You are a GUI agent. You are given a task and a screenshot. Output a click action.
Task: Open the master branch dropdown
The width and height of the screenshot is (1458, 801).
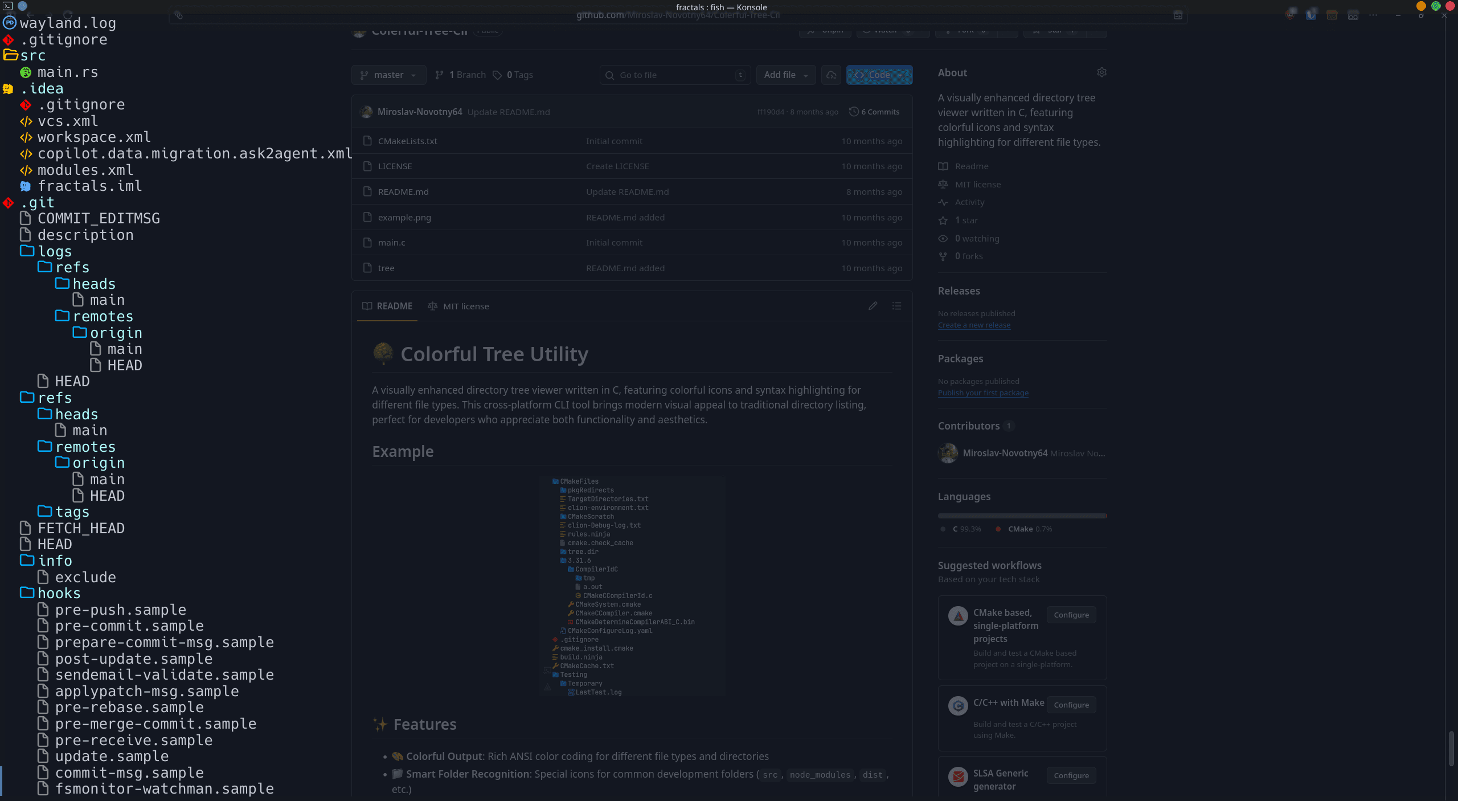(388, 75)
